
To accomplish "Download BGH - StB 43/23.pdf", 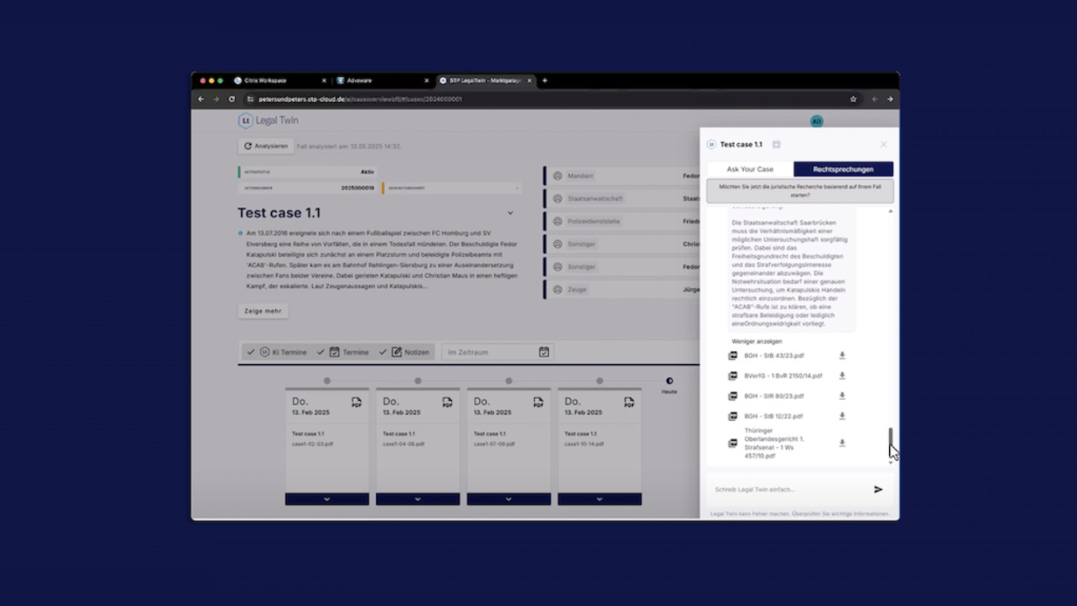I will (x=842, y=355).
